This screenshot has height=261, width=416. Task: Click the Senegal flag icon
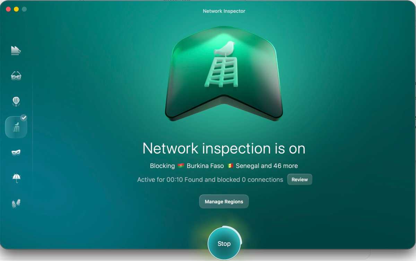pyautogui.click(x=230, y=166)
